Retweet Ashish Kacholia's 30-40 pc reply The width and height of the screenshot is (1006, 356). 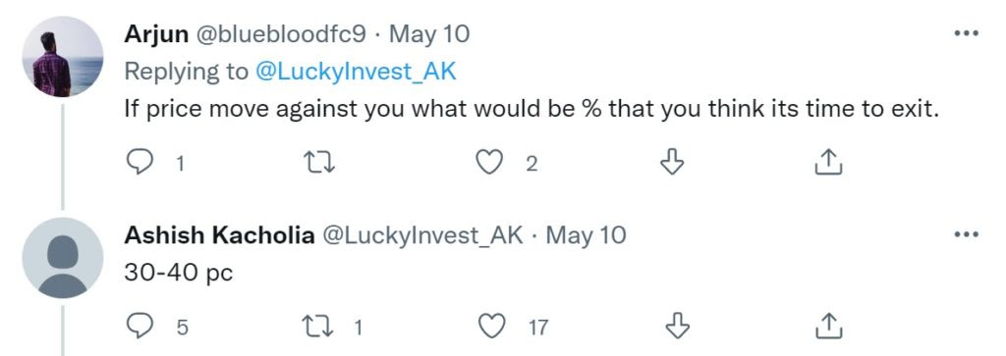[x=319, y=327]
